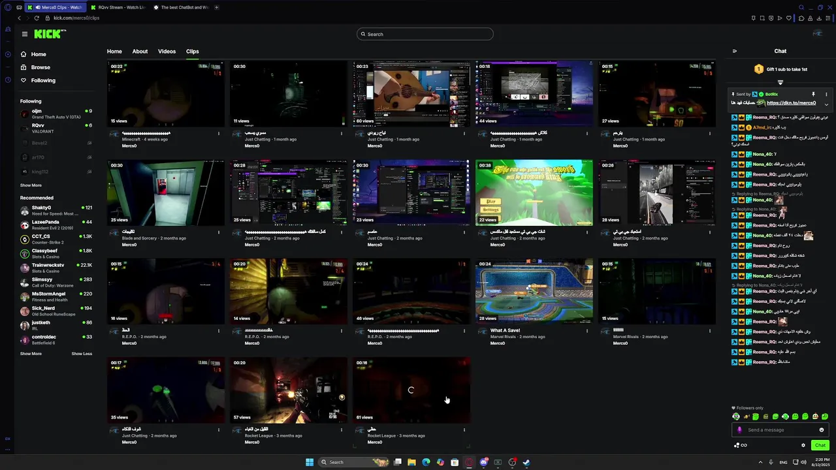Open Windows Start menu

pos(310,462)
